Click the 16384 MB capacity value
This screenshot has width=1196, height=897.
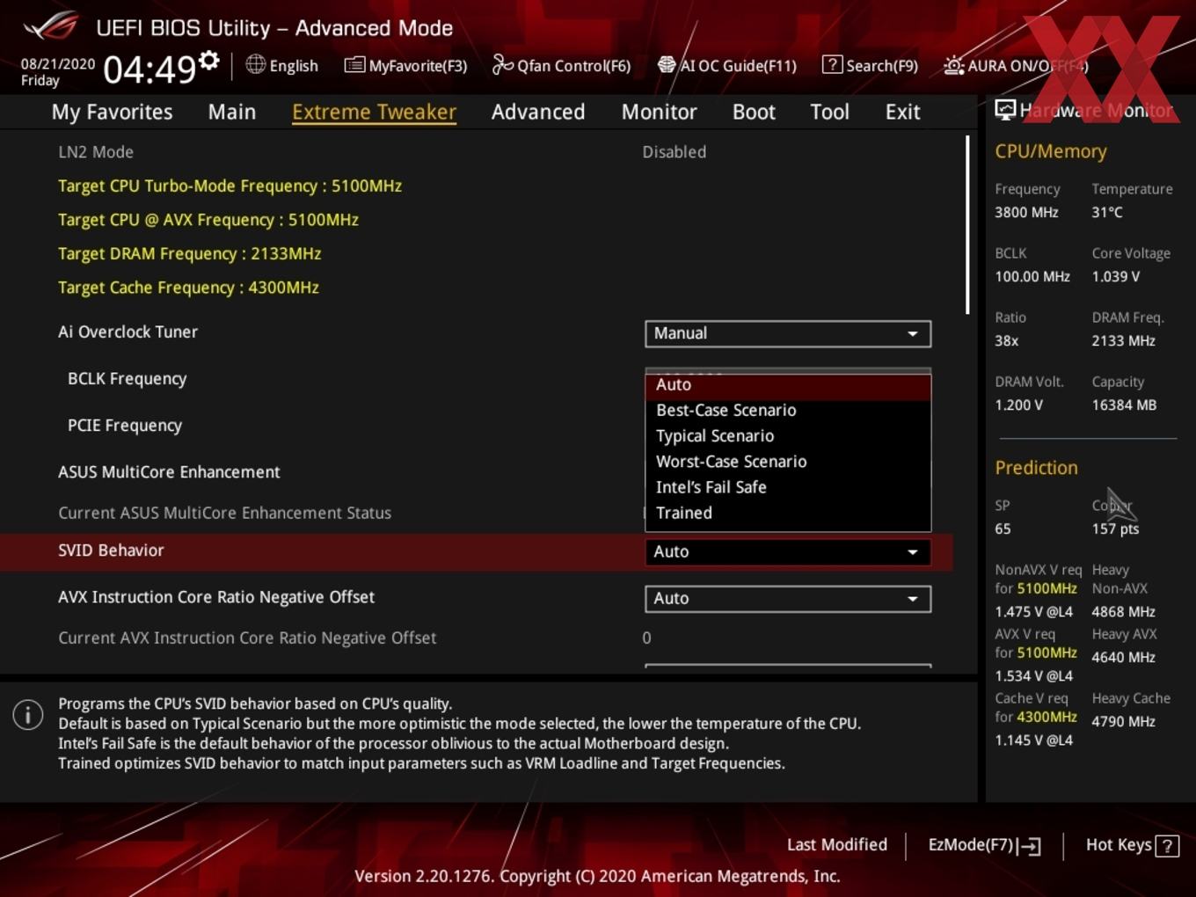point(1124,405)
